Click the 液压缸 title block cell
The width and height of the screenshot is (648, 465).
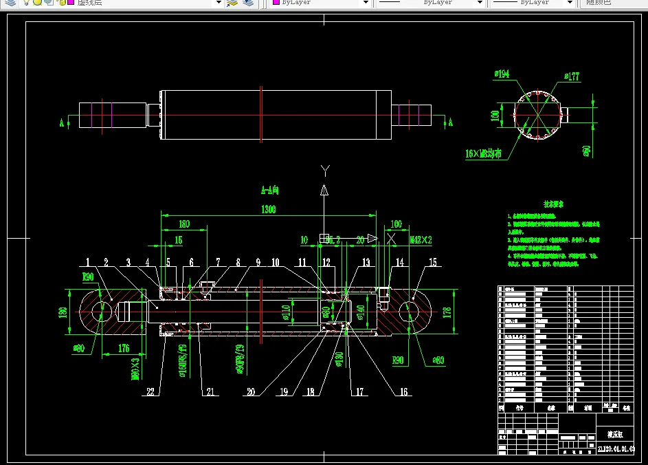click(615, 434)
